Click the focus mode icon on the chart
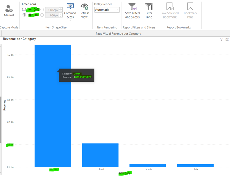 click(227, 39)
